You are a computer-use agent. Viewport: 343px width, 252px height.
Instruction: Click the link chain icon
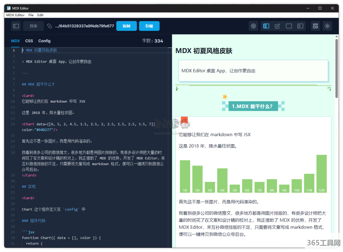click(x=50, y=26)
